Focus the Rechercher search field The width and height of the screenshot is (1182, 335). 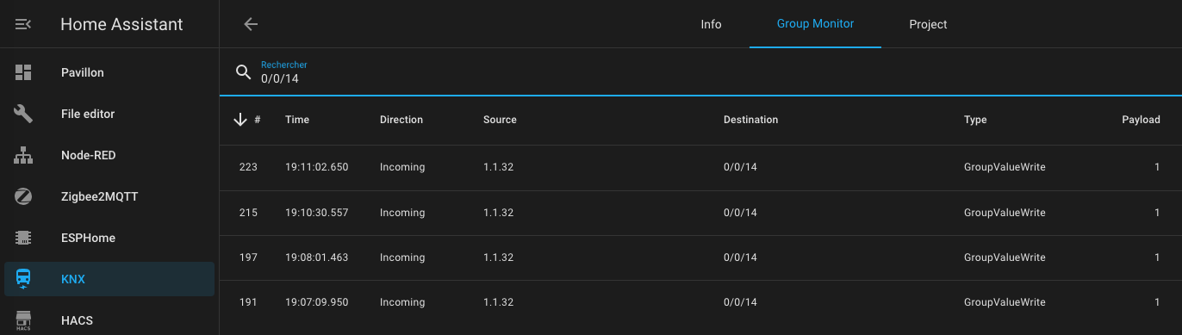pyautogui.click(x=700, y=72)
